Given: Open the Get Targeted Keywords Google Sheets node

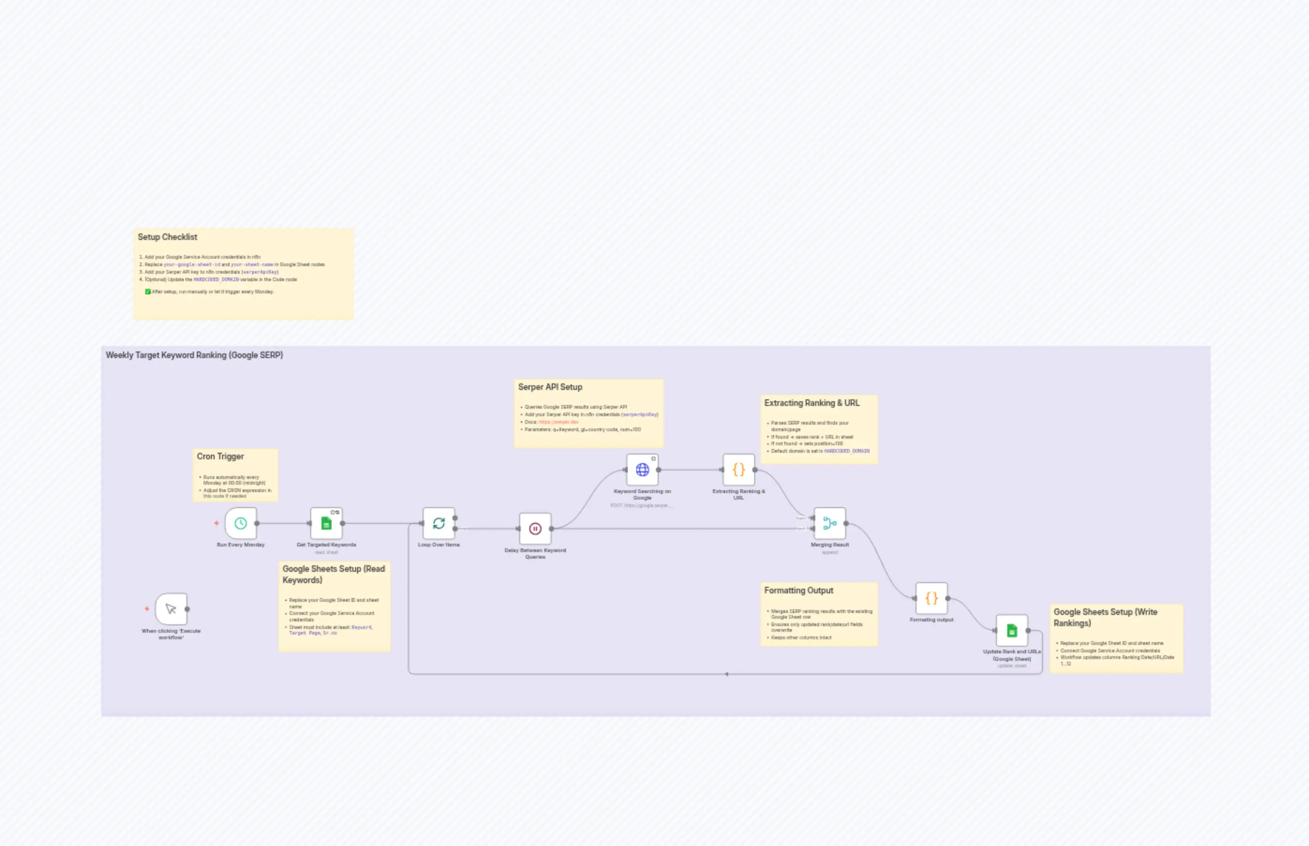Looking at the screenshot, I should point(326,523).
